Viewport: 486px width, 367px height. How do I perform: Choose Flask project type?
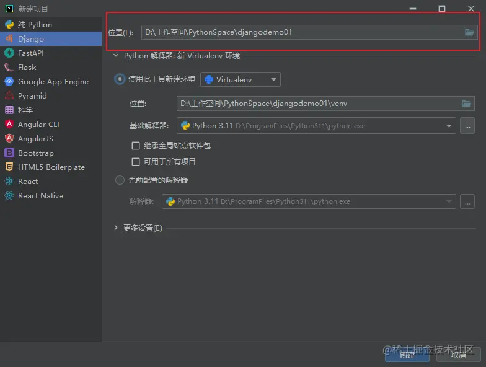(51, 67)
